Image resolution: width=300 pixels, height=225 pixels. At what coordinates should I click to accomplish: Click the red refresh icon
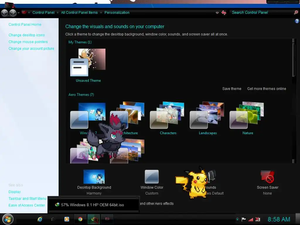pyautogui.click(x=224, y=13)
